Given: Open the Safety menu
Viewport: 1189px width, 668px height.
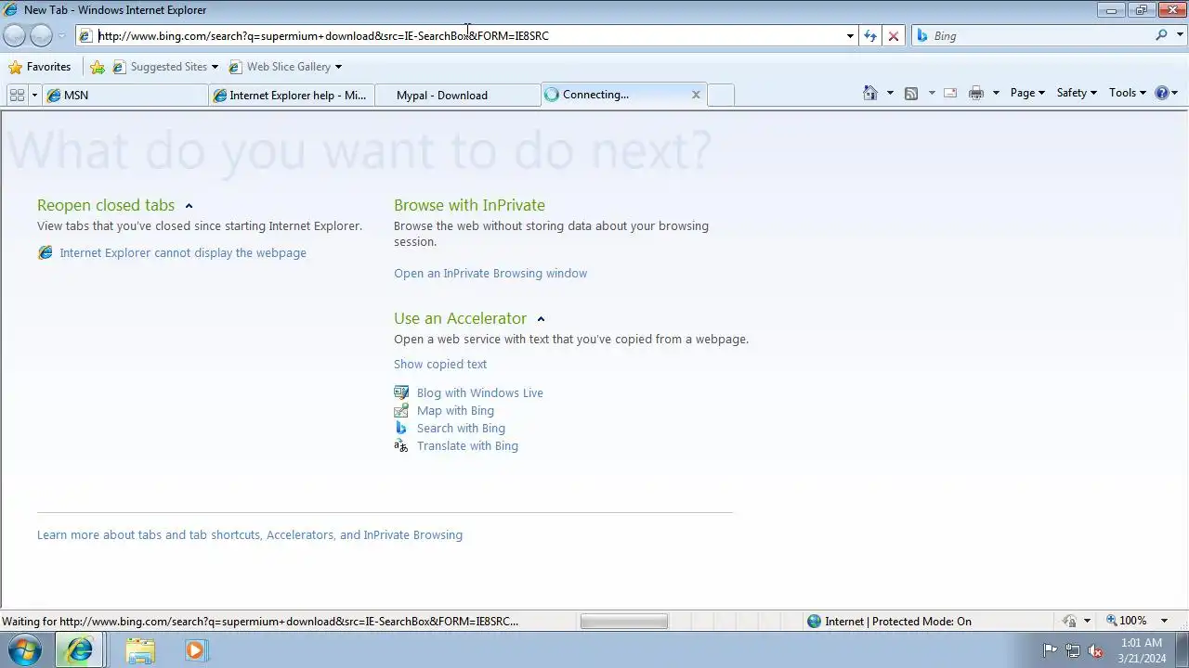Looking at the screenshot, I should [x=1077, y=93].
